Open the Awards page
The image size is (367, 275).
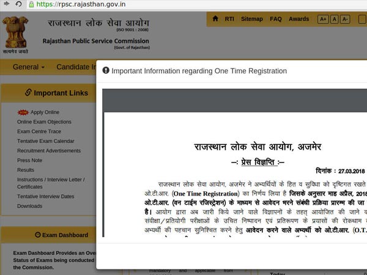[x=299, y=19]
